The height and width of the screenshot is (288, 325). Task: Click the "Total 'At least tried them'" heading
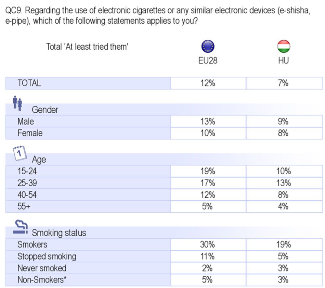(x=87, y=47)
